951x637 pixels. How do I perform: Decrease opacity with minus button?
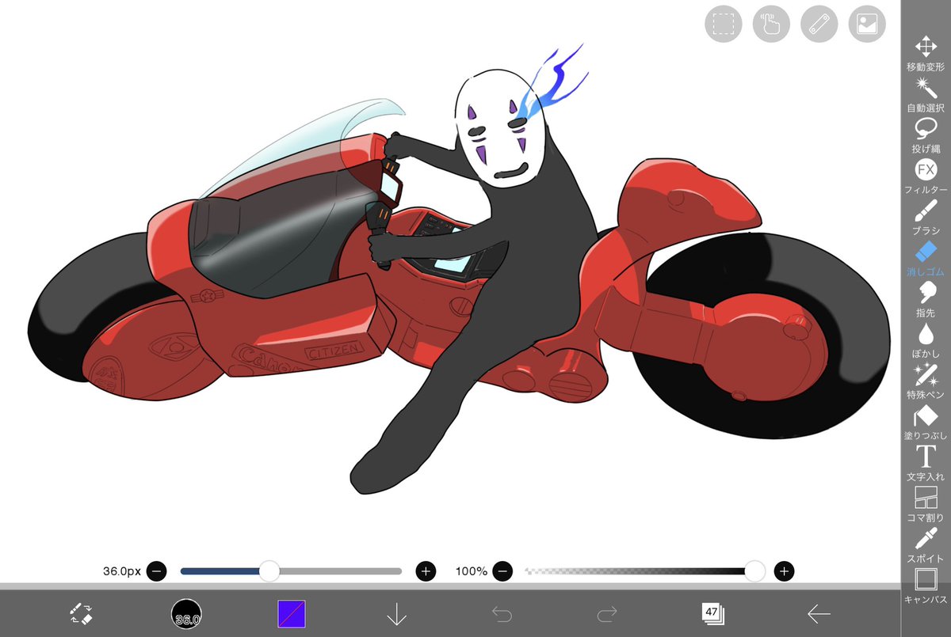click(503, 571)
